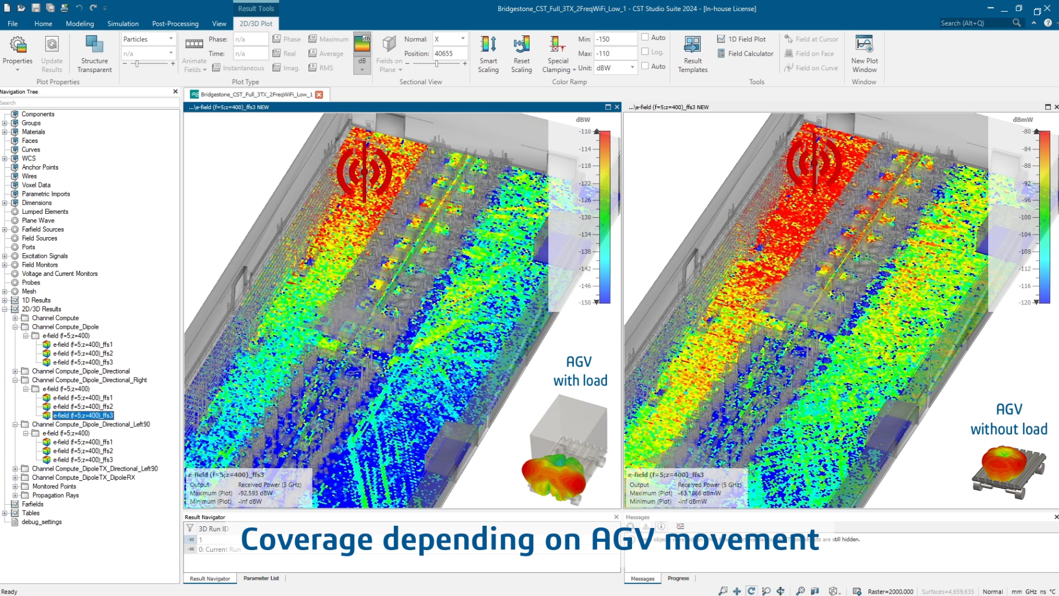Screen dimensions: 1059x596
Task: Toggle the Log. checkbox for Max
Action: coord(645,52)
